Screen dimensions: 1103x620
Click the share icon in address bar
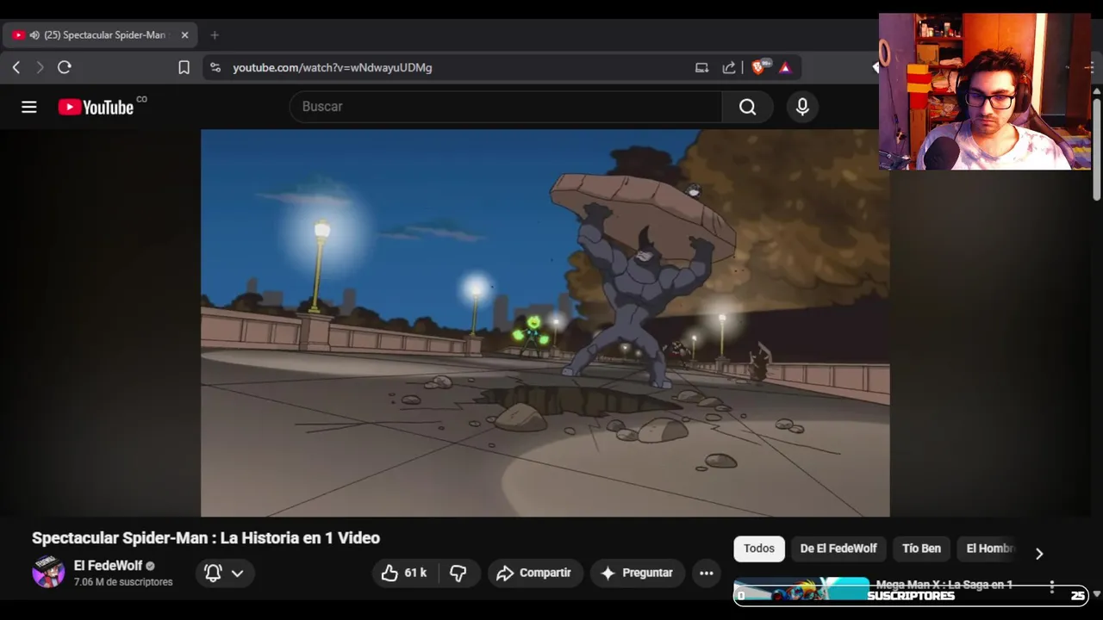[x=729, y=67]
